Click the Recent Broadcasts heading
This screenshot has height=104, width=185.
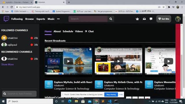point(55,41)
